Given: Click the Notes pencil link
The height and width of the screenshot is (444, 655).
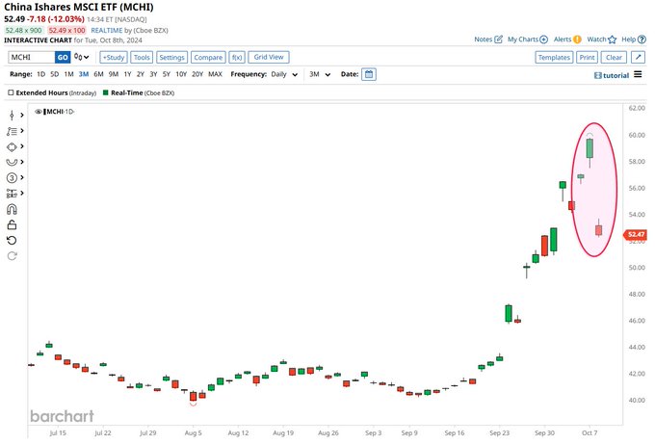Looking at the screenshot, I should 488,39.
